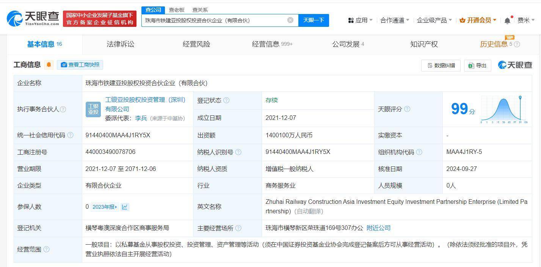Click the registration number 440003490078706
This screenshot has height=267, width=541.
point(110,152)
